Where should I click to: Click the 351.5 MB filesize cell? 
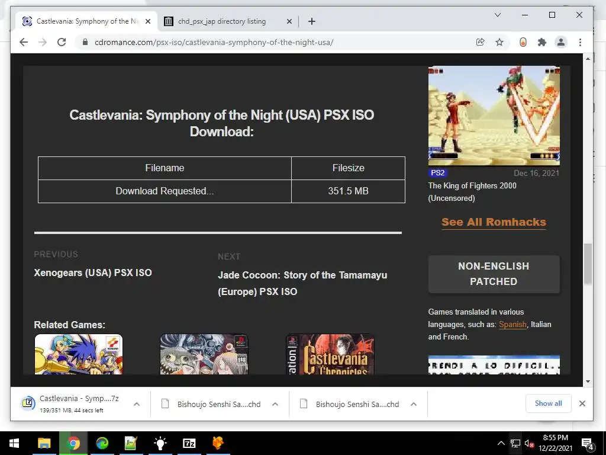coord(348,191)
